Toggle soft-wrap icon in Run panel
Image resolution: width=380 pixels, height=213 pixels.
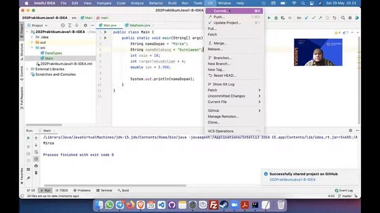36,152
